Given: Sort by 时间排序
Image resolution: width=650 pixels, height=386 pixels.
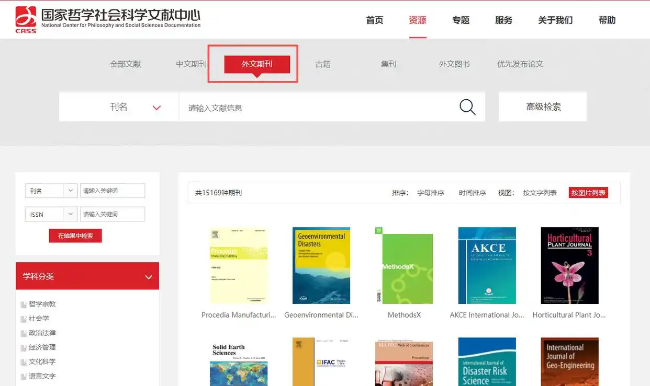Looking at the screenshot, I should pyautogui.click(x=473, y=193).
